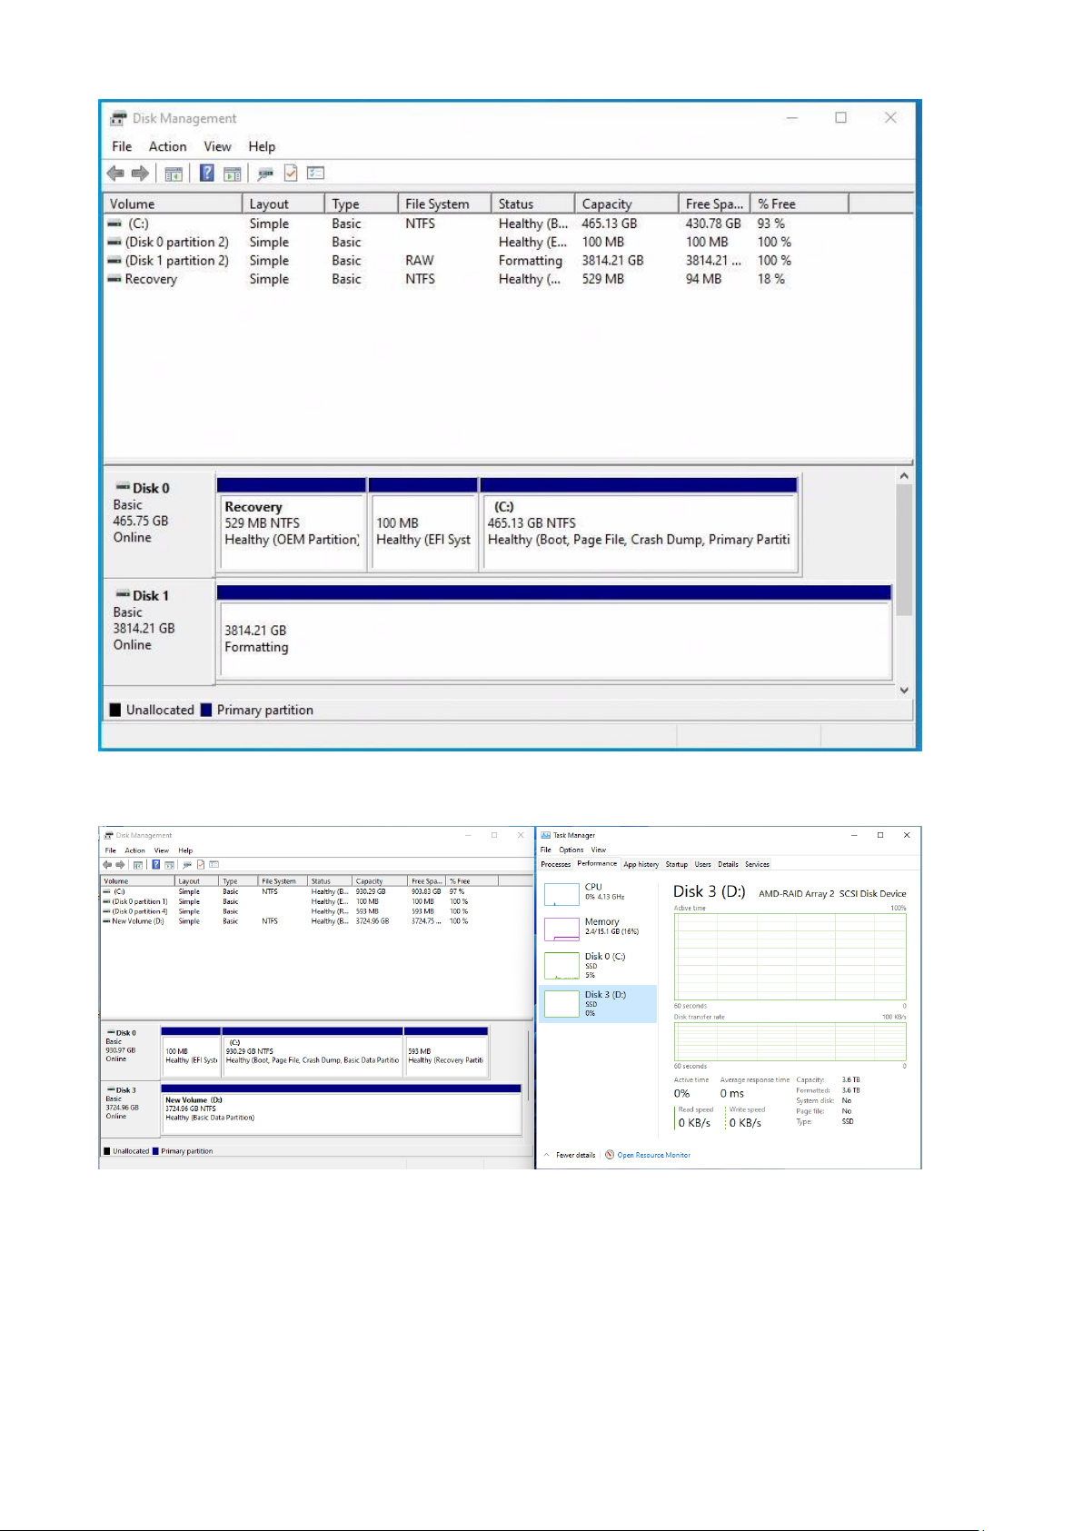Image resolution: width=1083 pixels, height=1531 pixels.
Task: Switch to Processes tab in Task Manager
Action: [556, 865]
